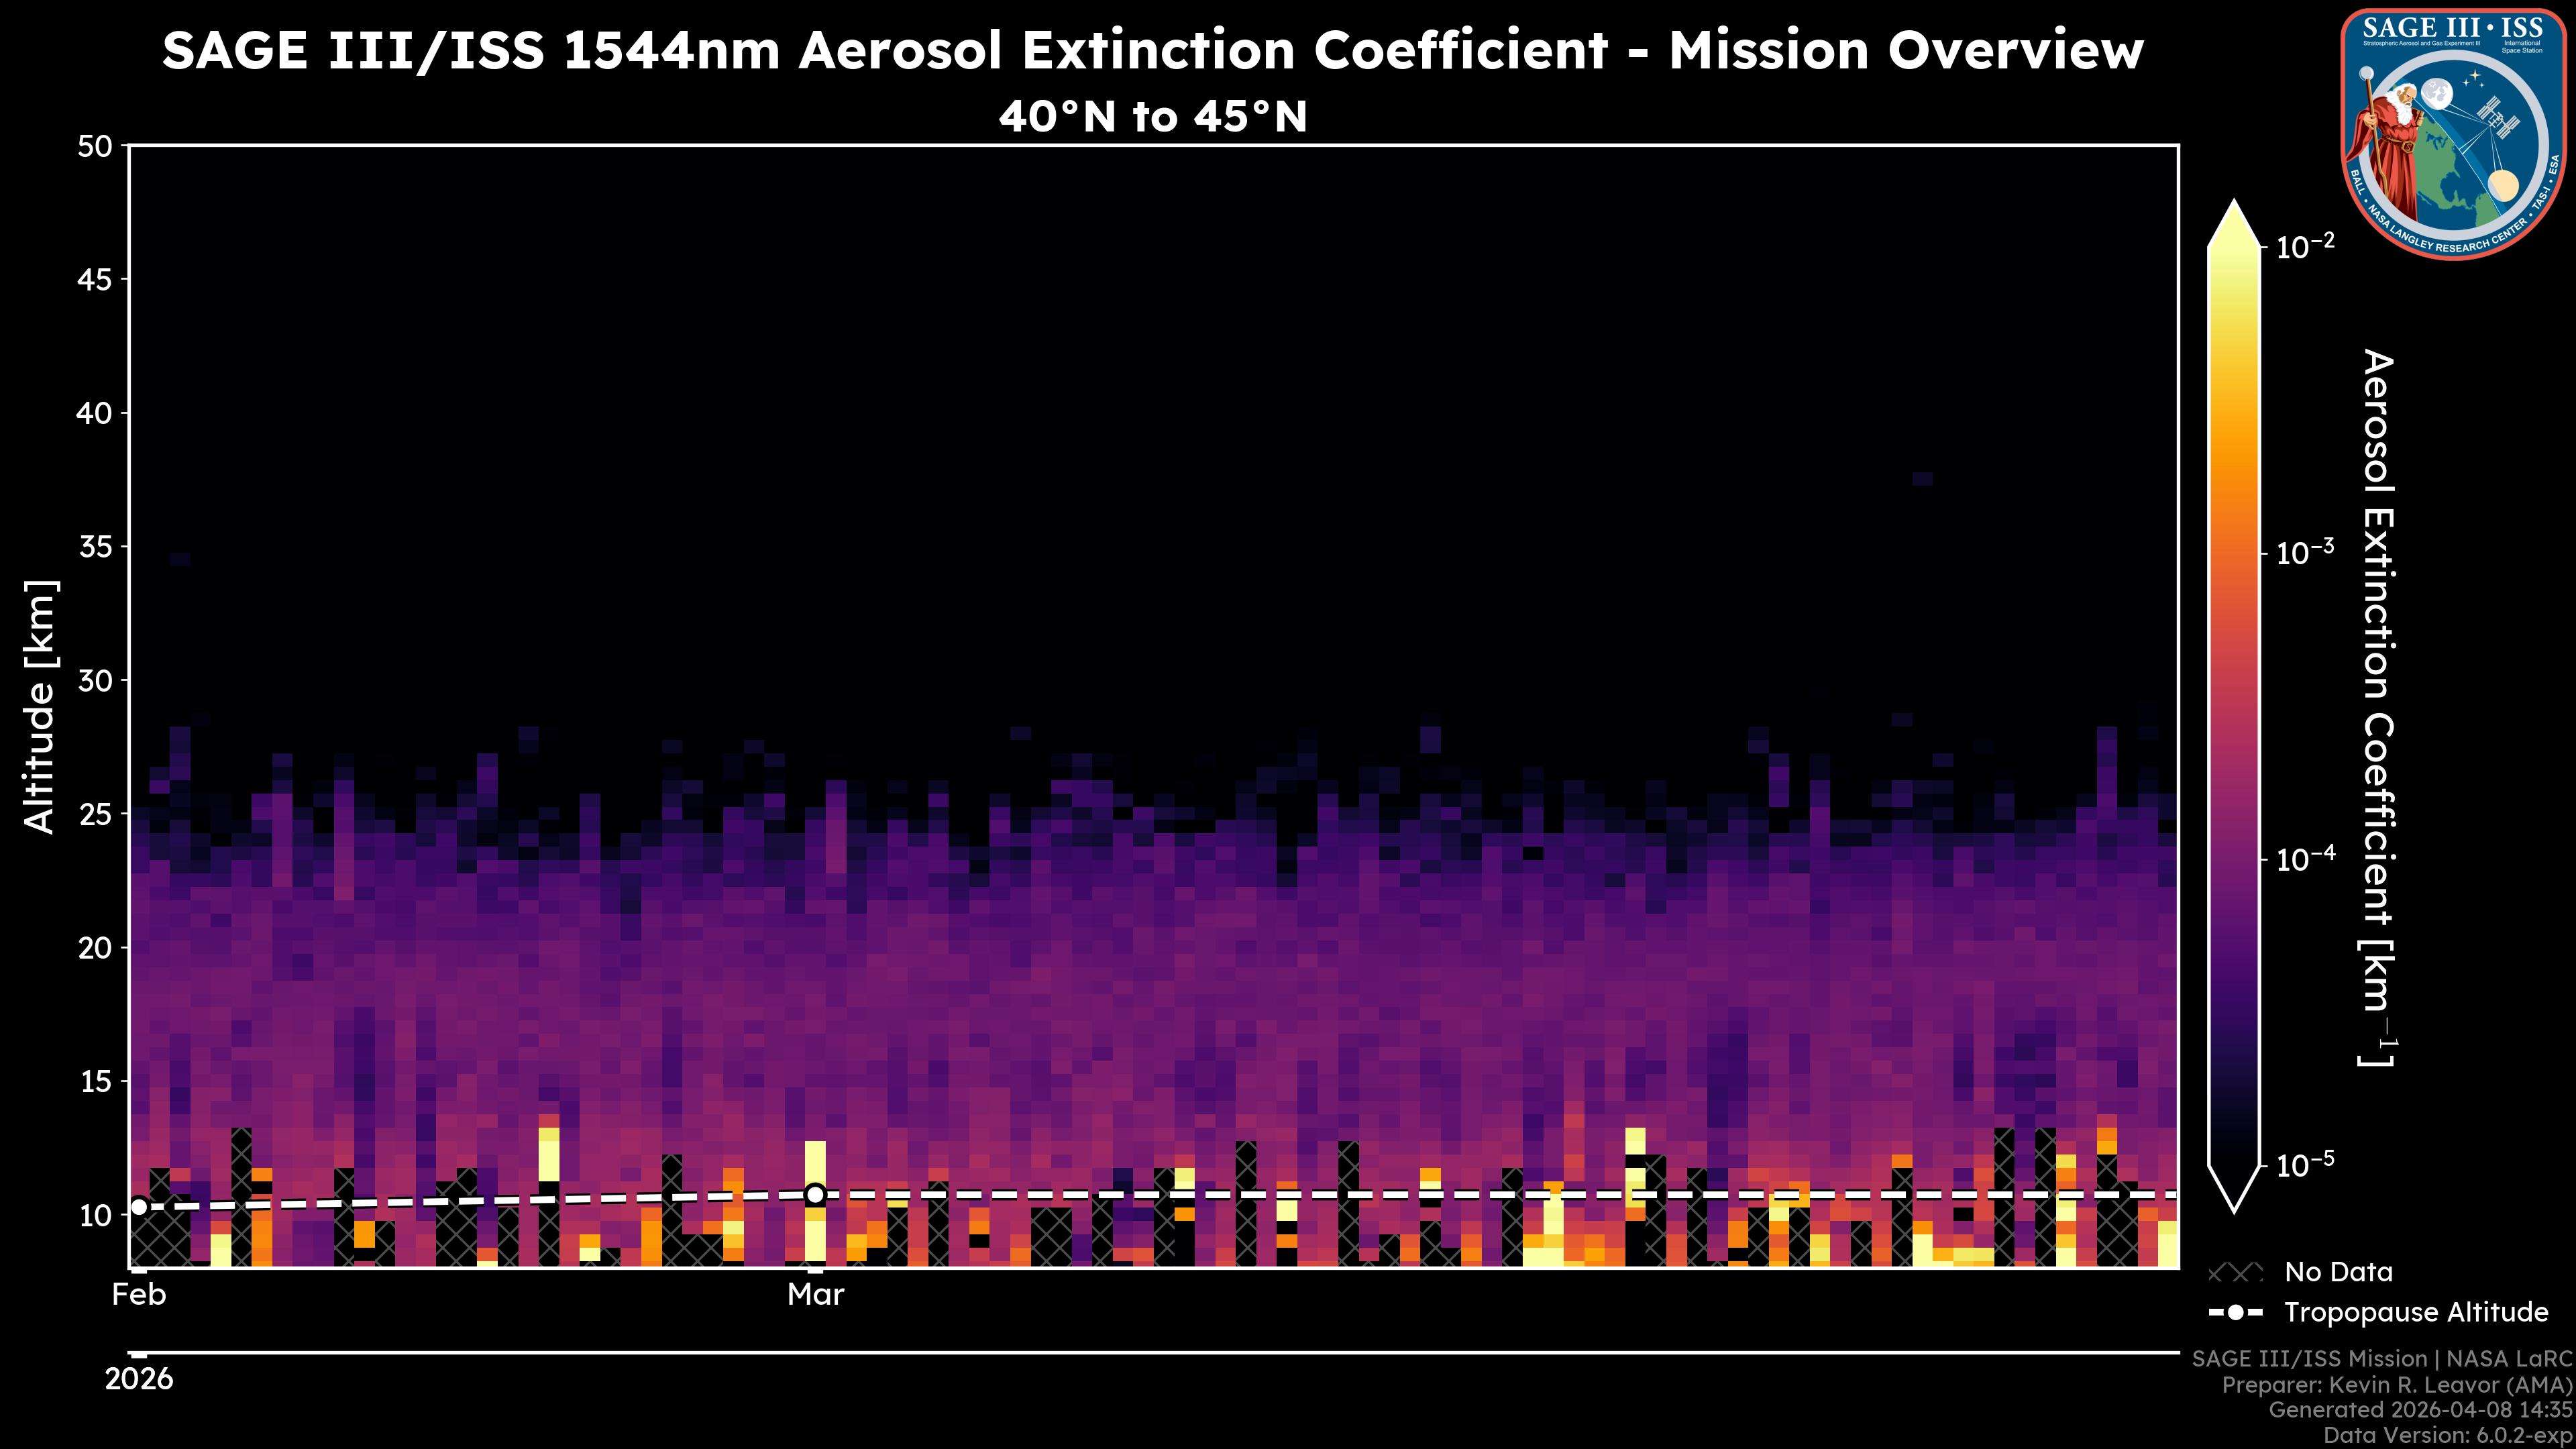Click the 2026 year axis label
Viewport: 2576px width, 1449px height.
point(139,1379)
